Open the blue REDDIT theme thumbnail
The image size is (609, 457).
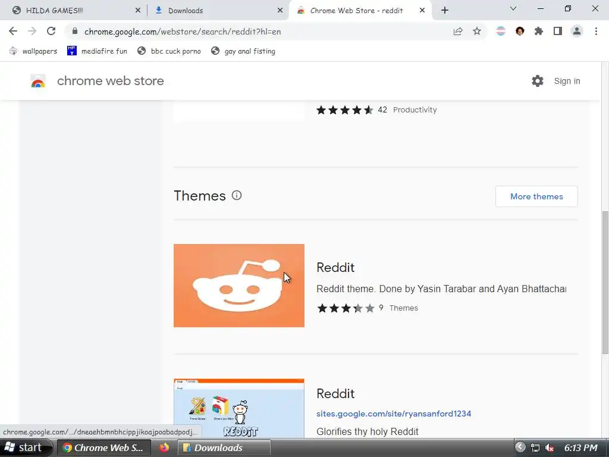pos(239,408)
